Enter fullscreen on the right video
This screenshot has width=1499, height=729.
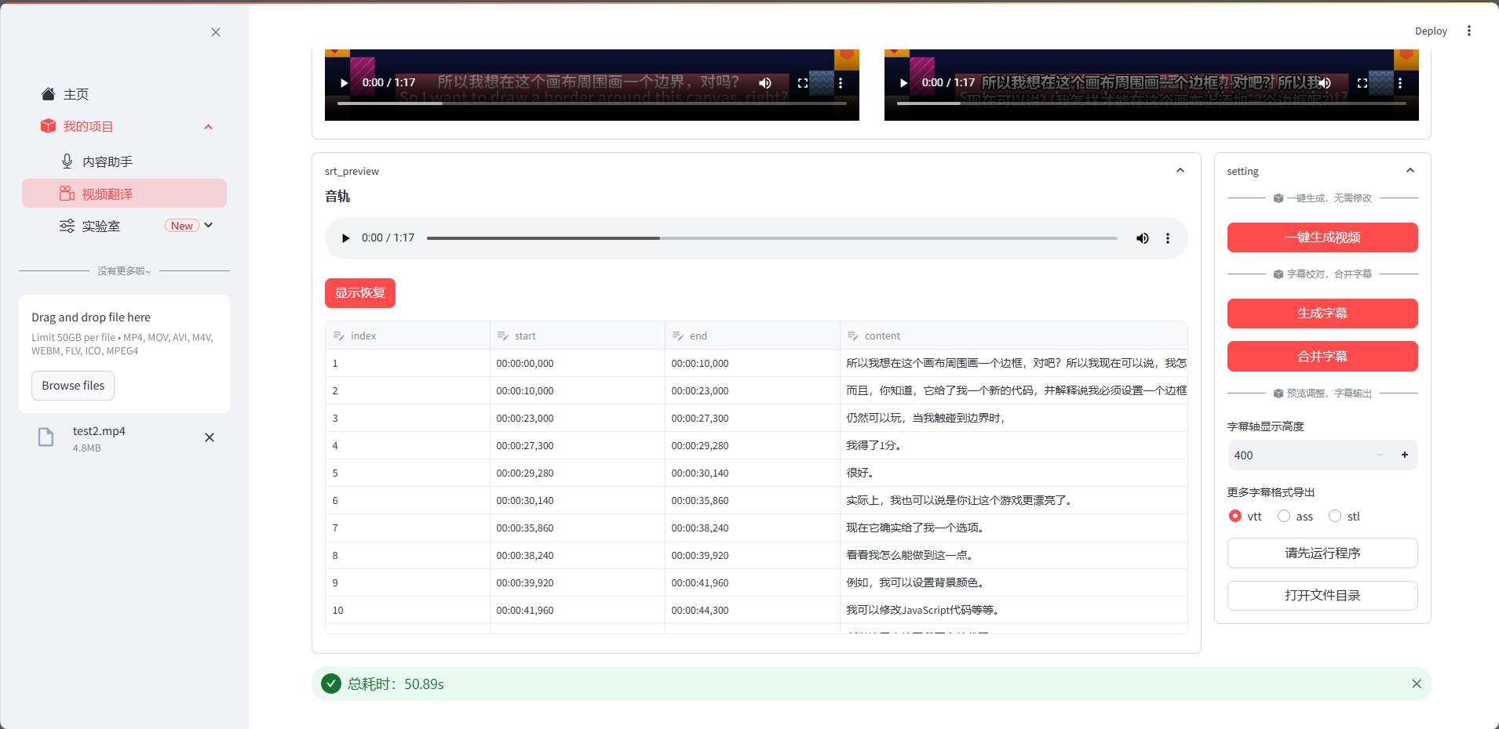tap(1362, 83)
